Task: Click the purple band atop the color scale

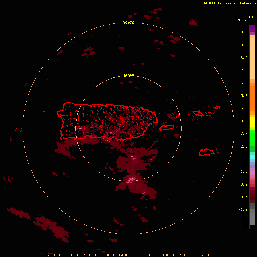Action: point(252,29)
